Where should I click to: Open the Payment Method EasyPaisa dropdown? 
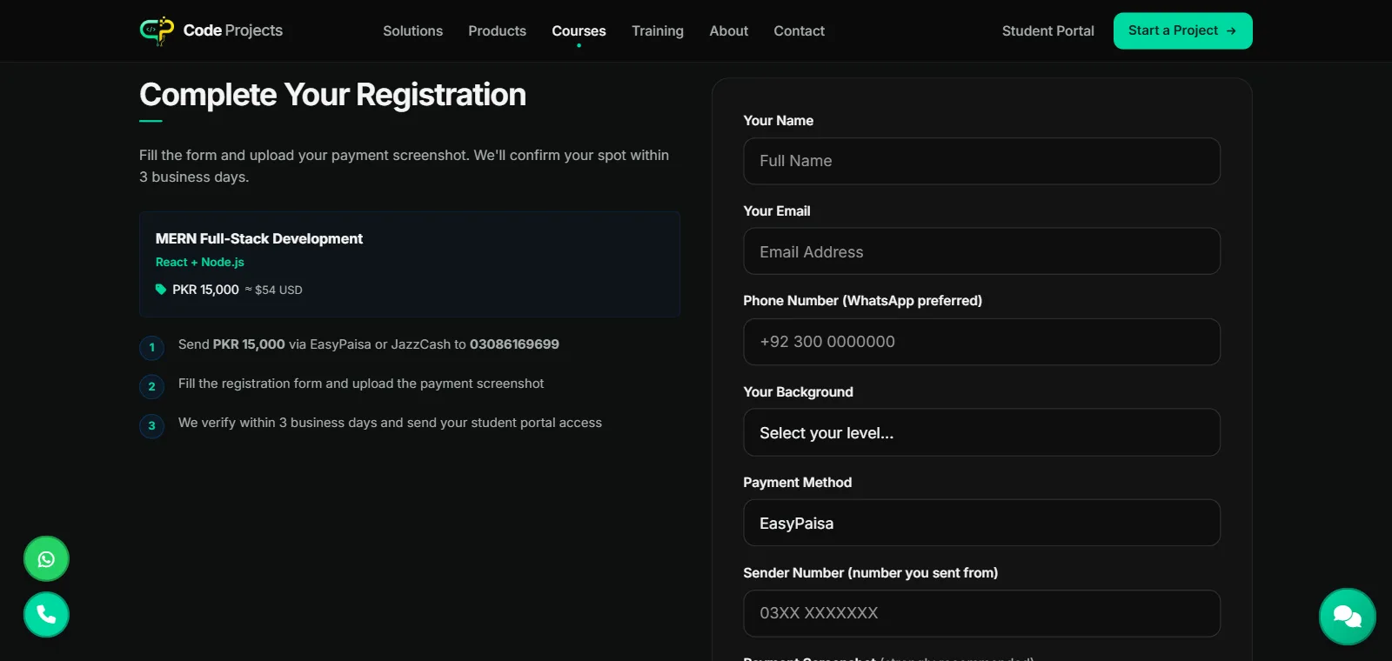pos(981,523)
